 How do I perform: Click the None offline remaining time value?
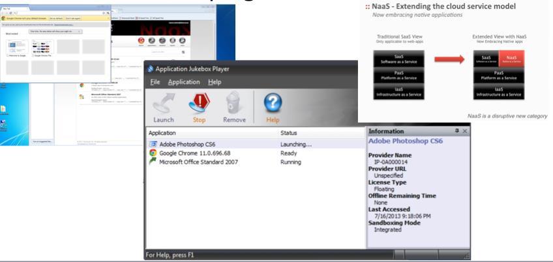pyautogui.click(x=381, y=203)
